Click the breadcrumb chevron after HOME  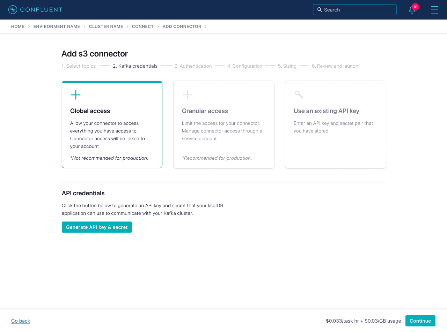(29, 27)
